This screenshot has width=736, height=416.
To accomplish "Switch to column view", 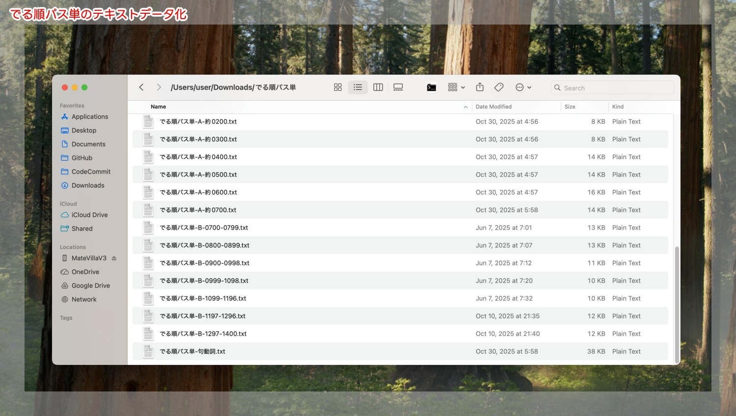I will pyautogui.click(x=378, y=87).
